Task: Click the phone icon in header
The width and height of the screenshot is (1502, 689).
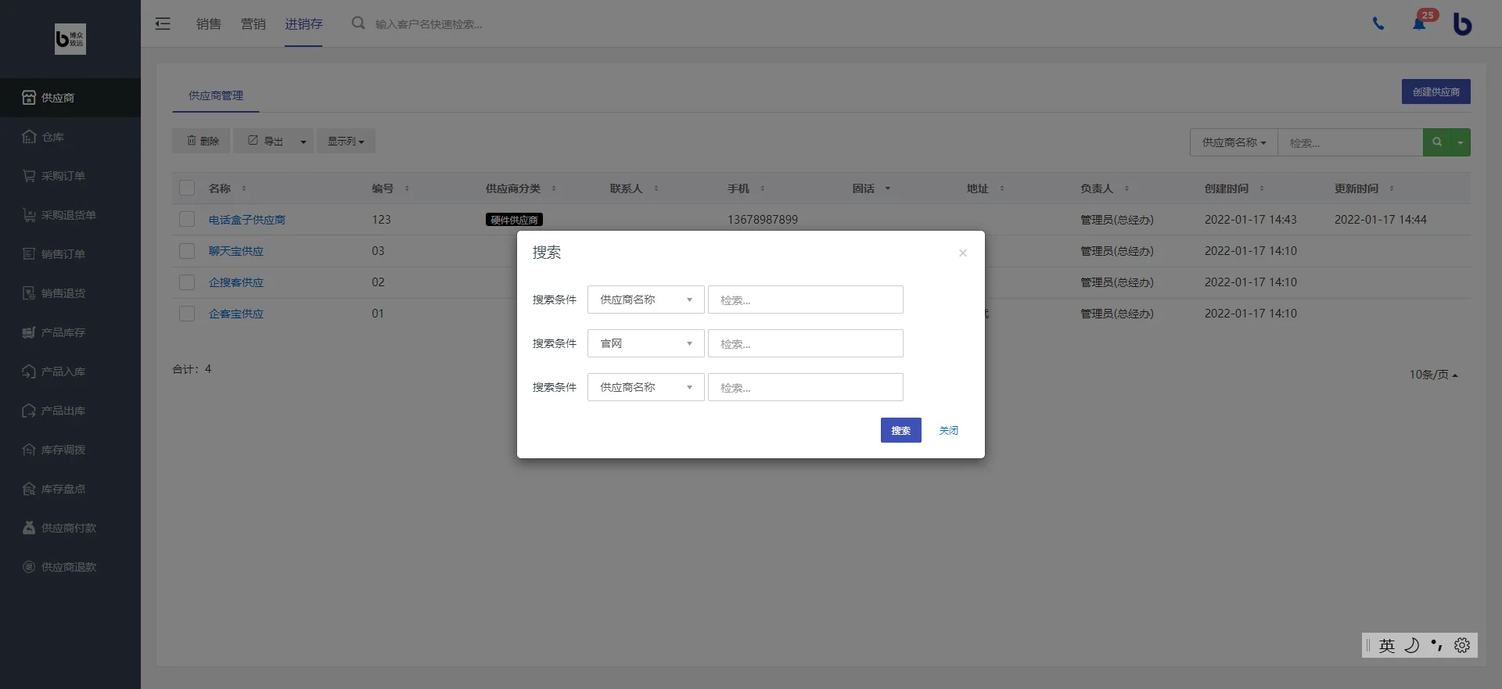Action: (1378, 23)
